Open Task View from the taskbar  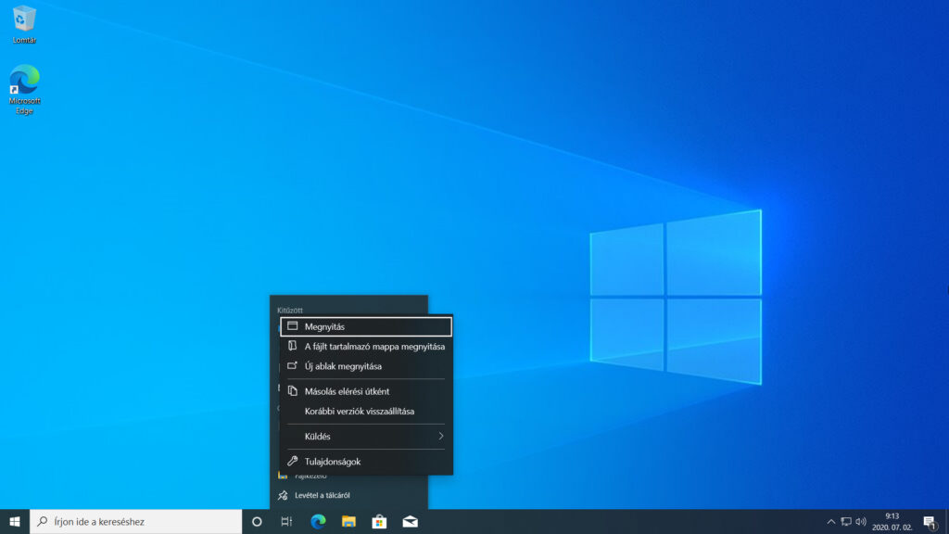click(287, 521)
